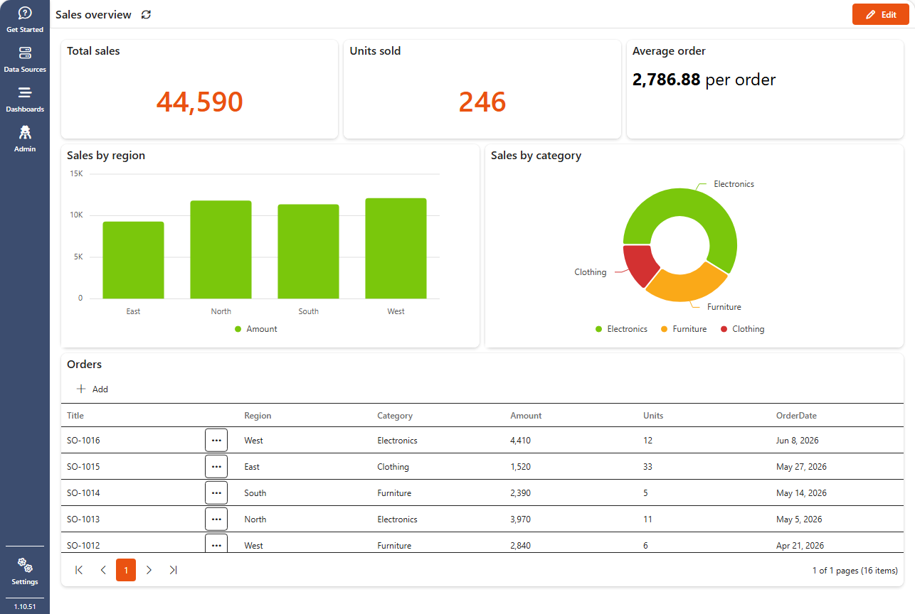Sort orders by the Amount column

click(x=526, y=416)
